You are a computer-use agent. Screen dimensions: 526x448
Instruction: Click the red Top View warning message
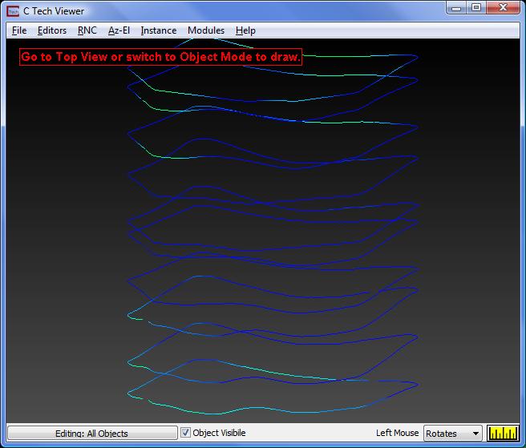(160, 57)
